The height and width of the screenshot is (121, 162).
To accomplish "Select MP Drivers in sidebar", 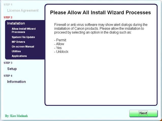I will [x=18, y=42].
